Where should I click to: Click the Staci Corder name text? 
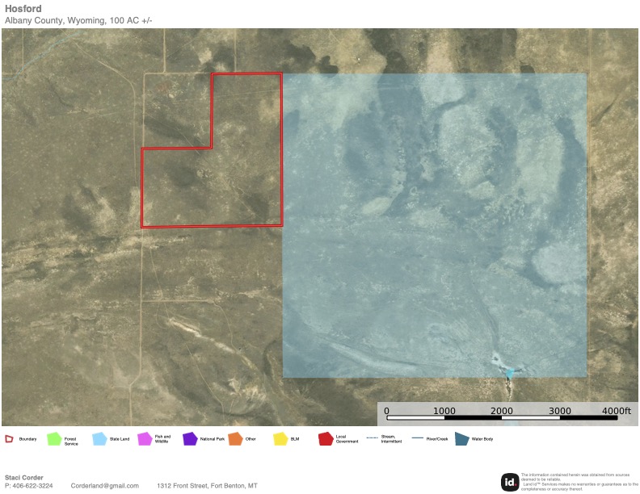24,478
